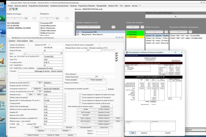Viewport: 206px width, 137px height.
Task: Open the Choix entreprise dropdown
Action: (97, 77)
